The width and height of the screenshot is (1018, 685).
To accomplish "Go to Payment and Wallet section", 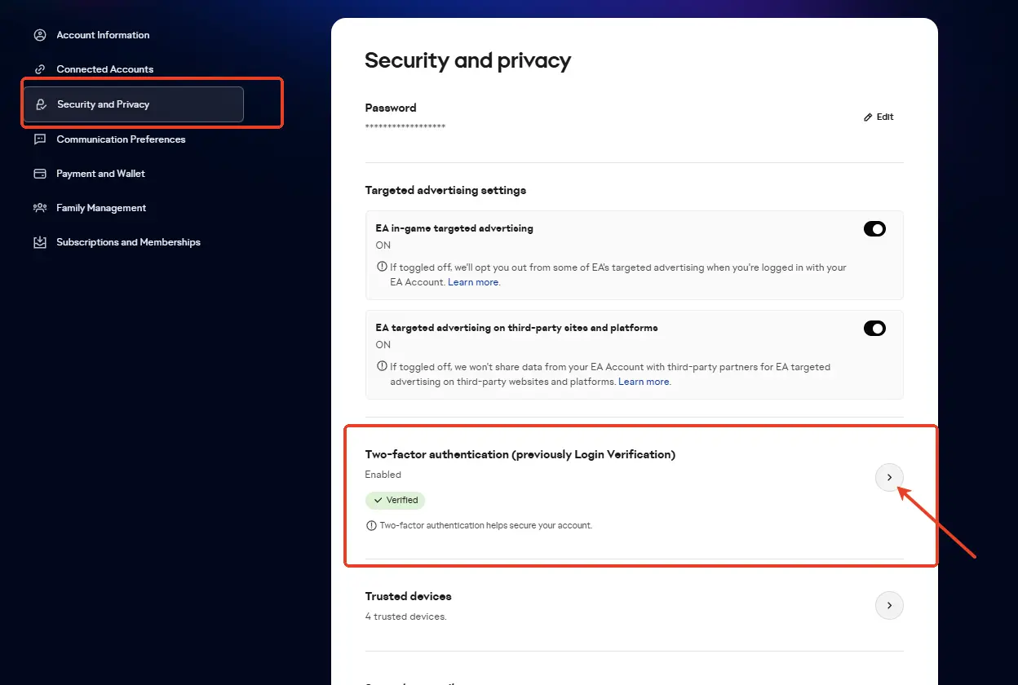I will coord(100,174).
